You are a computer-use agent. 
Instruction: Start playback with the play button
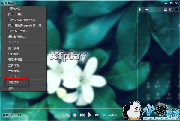pyautogui.click(x=90, y=115)
